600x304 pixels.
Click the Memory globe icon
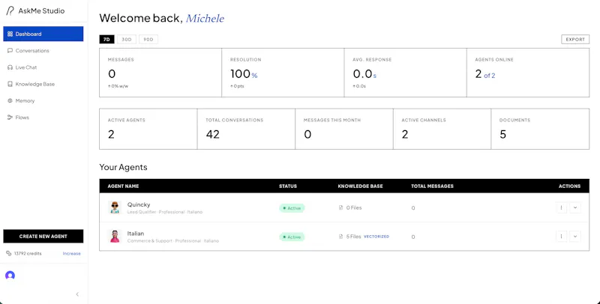click(x=10, y=101)
